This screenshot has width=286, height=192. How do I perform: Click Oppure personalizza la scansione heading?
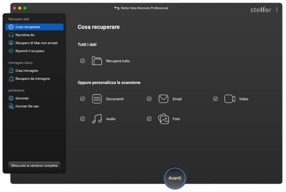109,83
